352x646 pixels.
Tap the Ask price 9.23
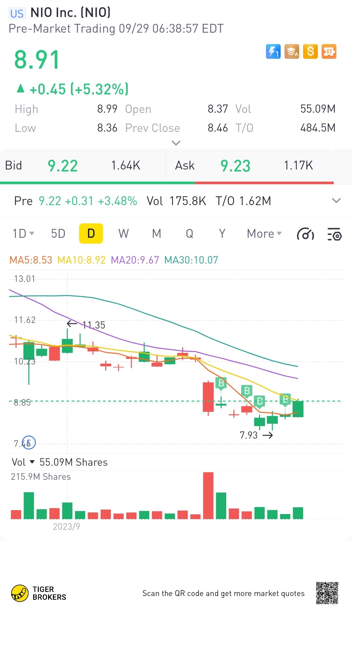click(x=235, y=166)
